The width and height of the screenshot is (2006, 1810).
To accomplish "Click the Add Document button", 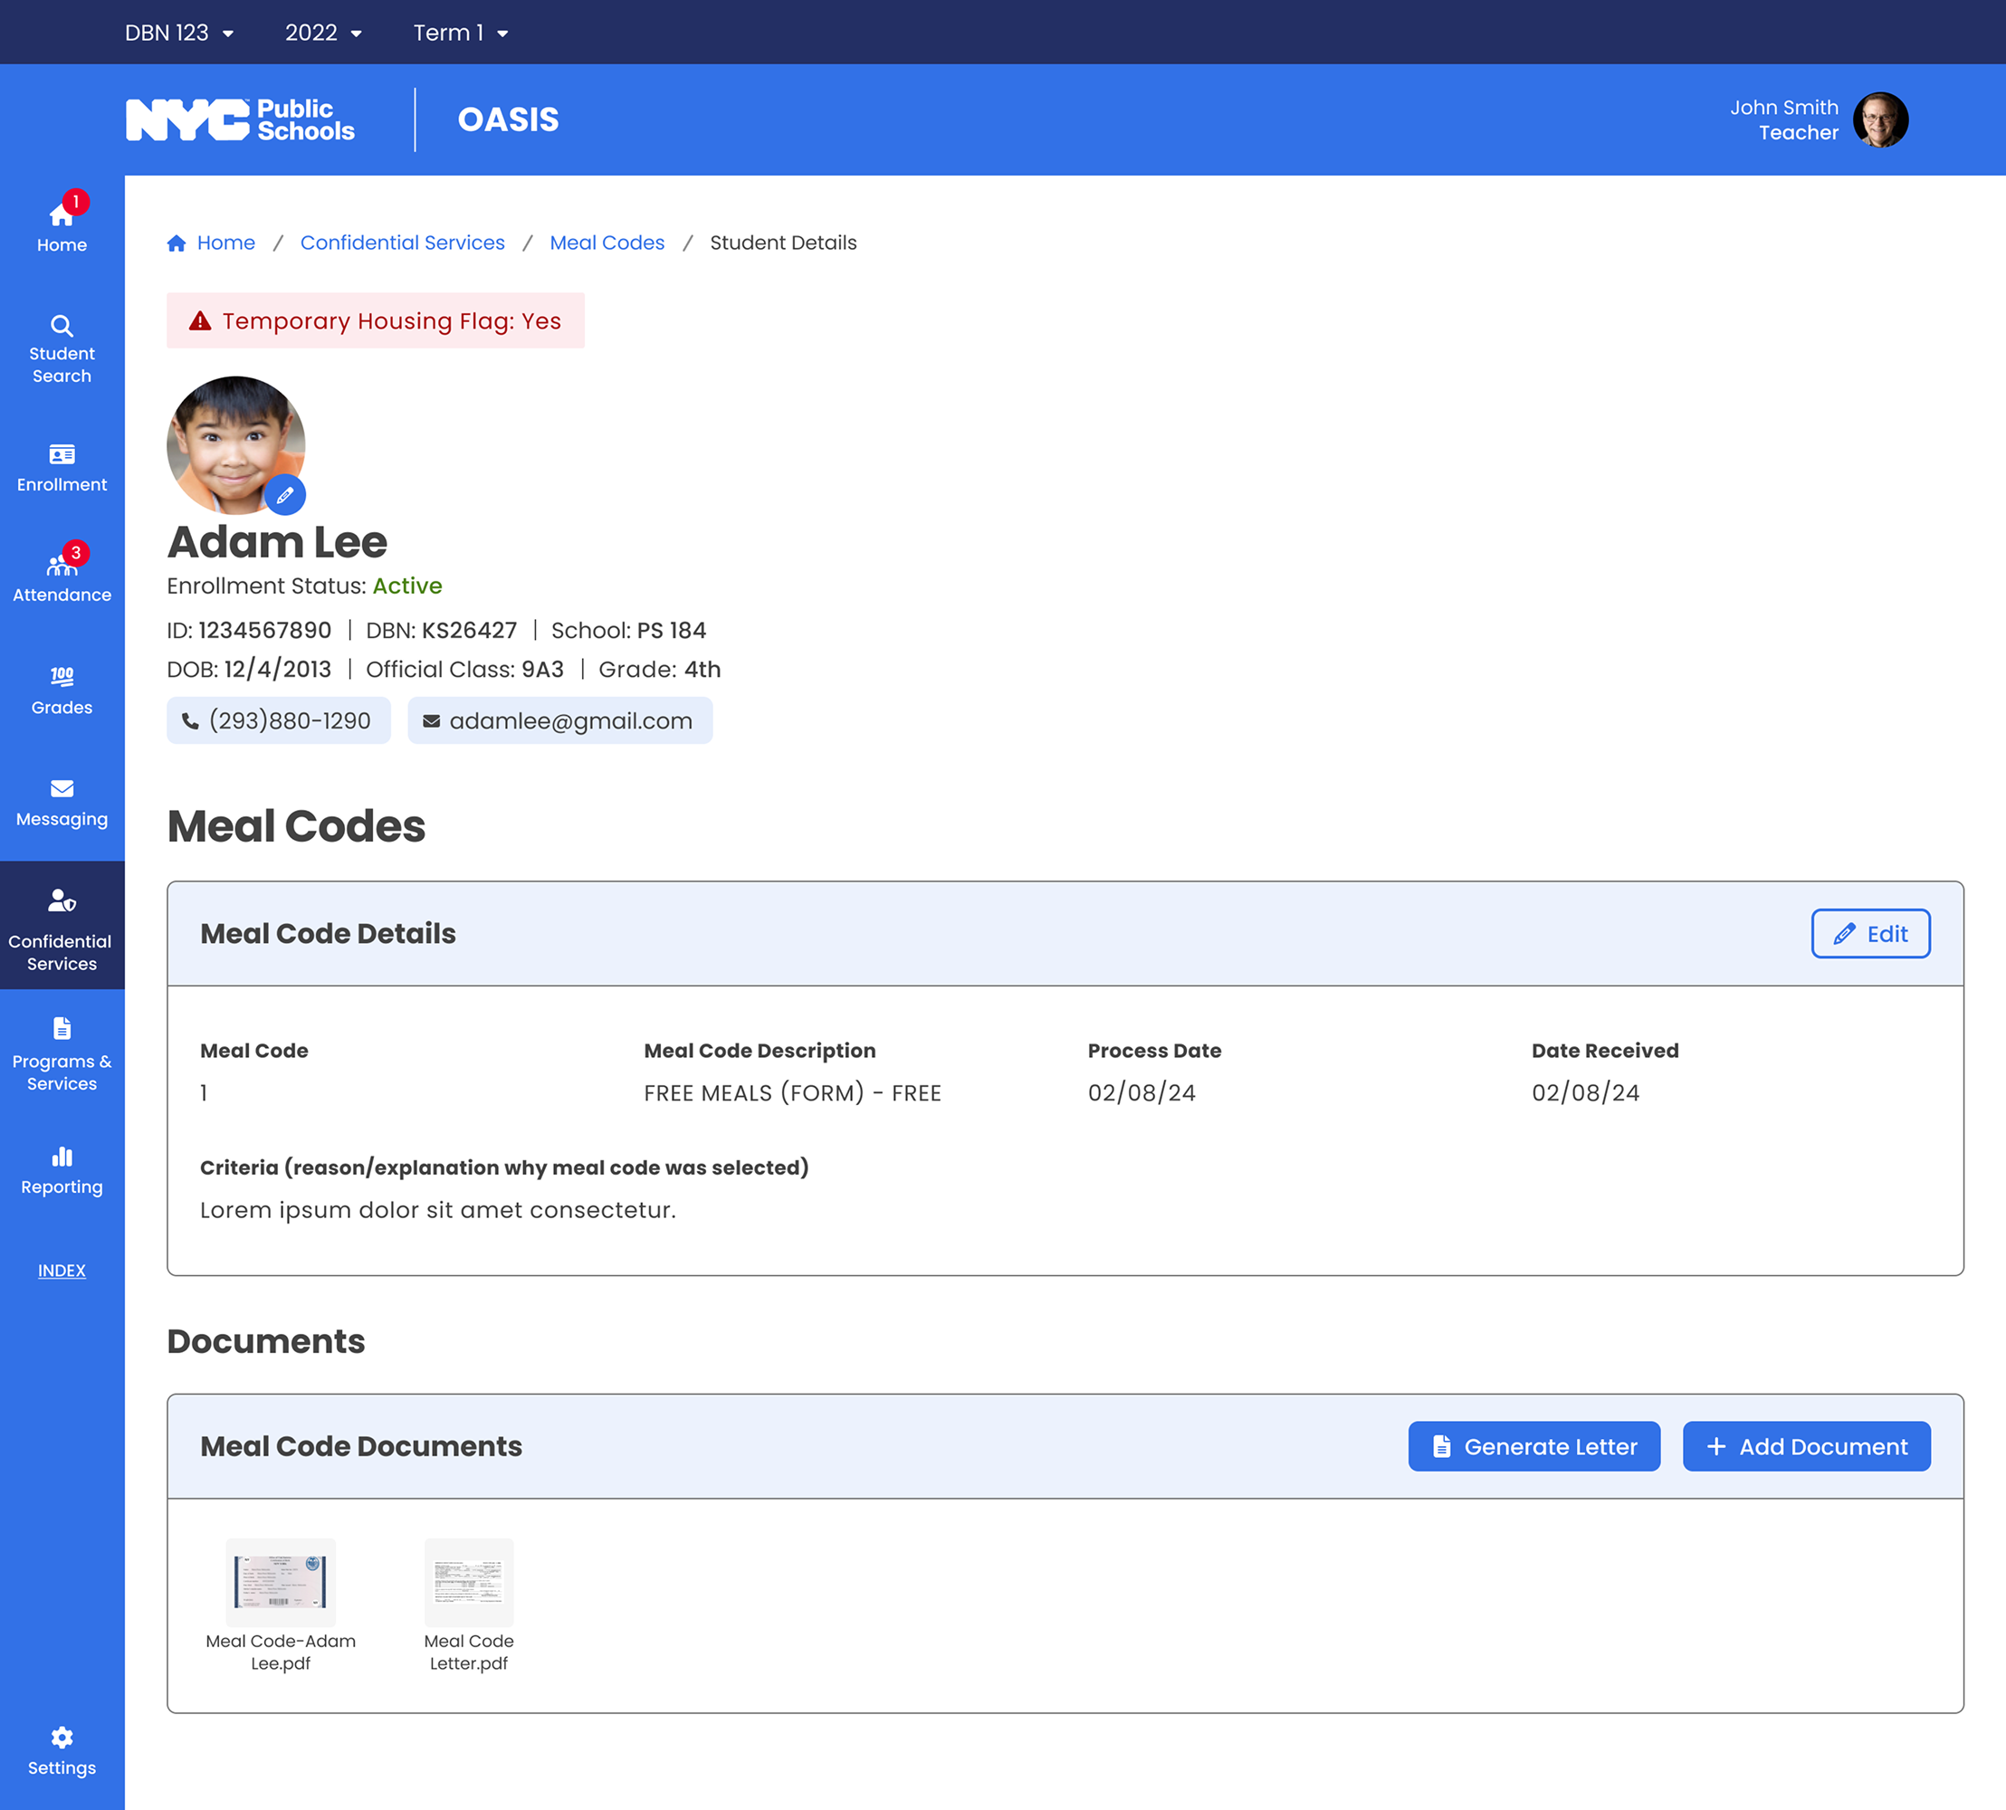I will pyautogui.click(x=1806, y=1446).
